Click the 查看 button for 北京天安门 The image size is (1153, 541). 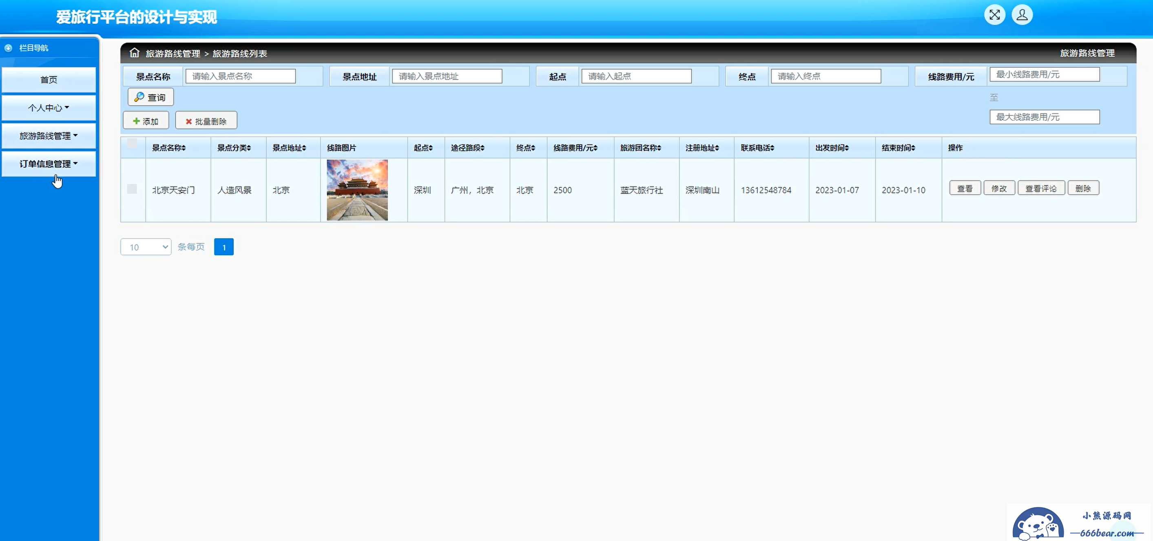965,188
